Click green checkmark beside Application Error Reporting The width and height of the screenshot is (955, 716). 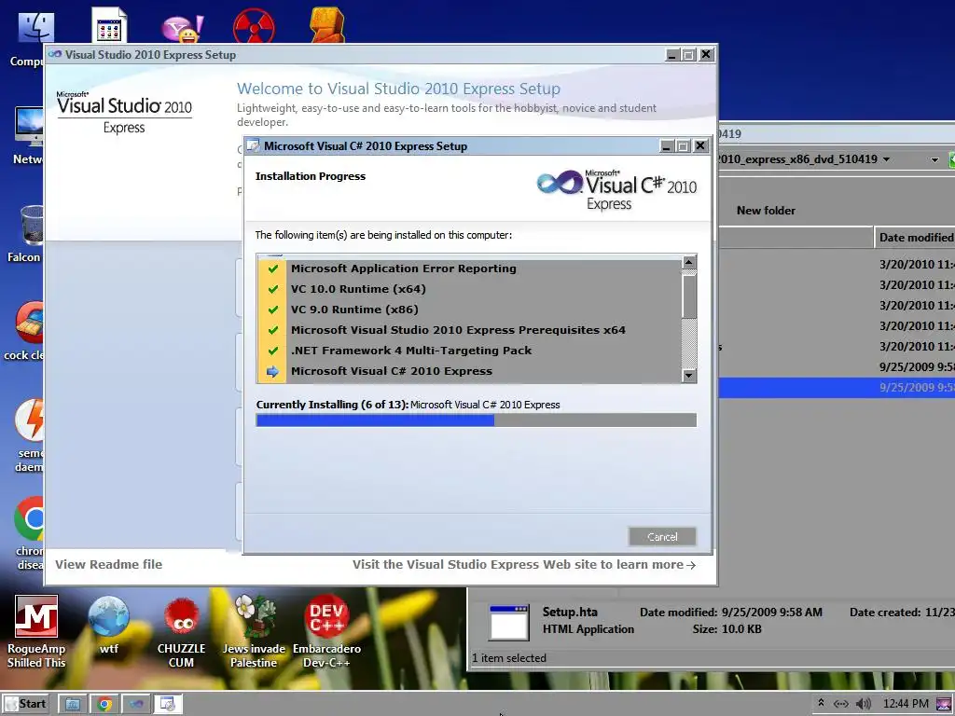[273, 268]
